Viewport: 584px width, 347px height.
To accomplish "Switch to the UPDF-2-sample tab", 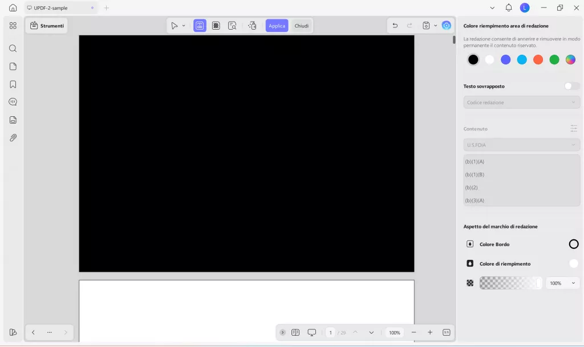I will point(50,7).
